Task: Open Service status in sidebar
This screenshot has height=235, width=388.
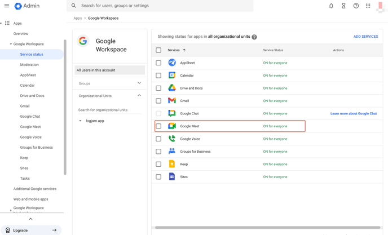Action: point(32,54)
